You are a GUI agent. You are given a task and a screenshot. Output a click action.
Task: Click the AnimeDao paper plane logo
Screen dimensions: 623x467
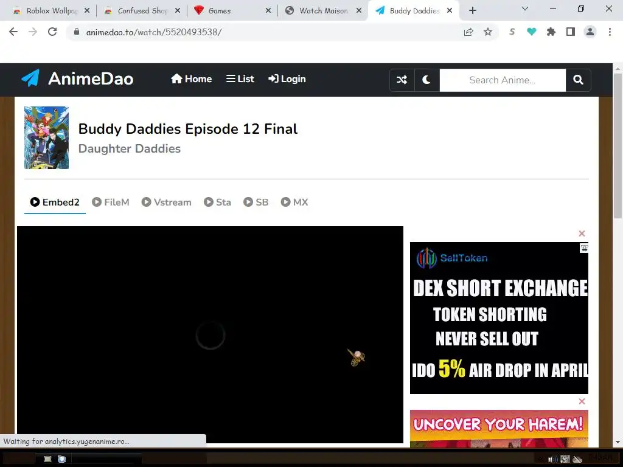(30, 78)
